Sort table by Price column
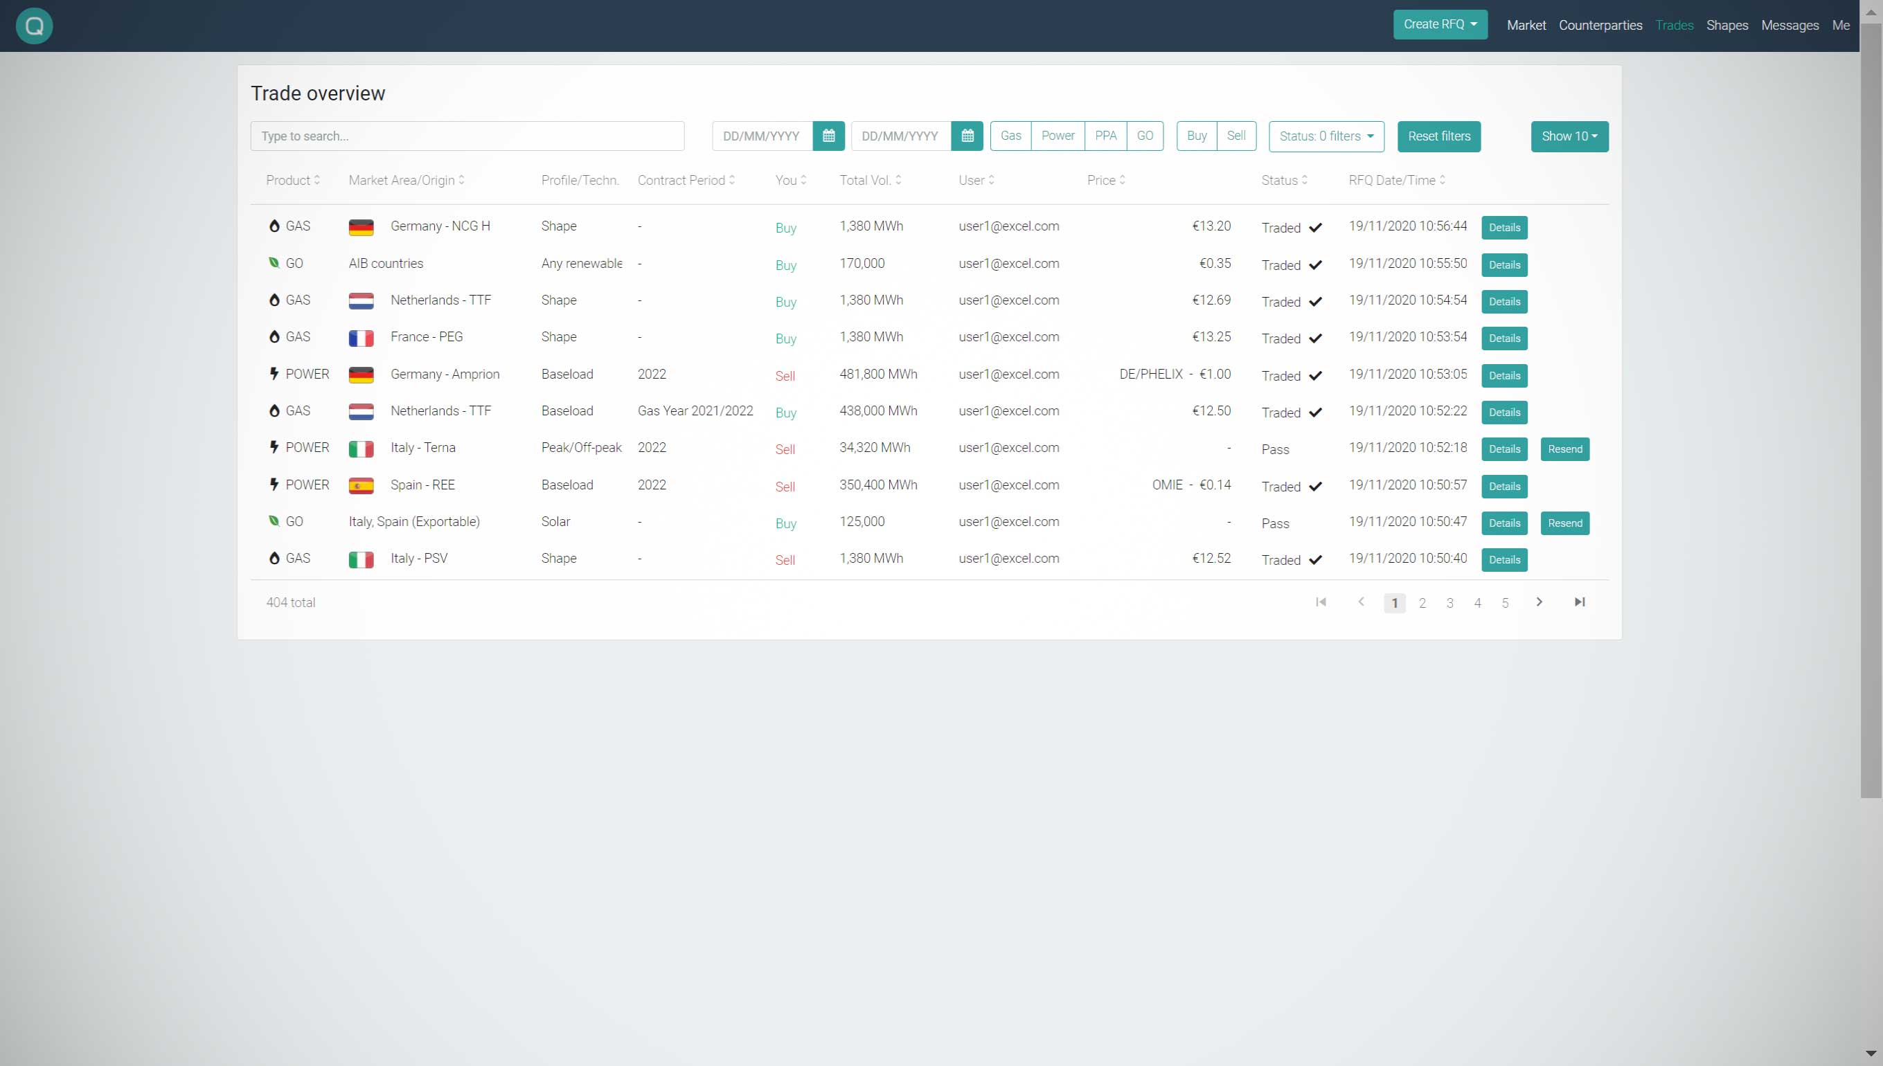 (x=1106, y=181)
